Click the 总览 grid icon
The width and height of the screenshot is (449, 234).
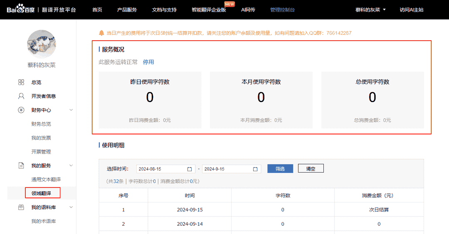(21, 82)
